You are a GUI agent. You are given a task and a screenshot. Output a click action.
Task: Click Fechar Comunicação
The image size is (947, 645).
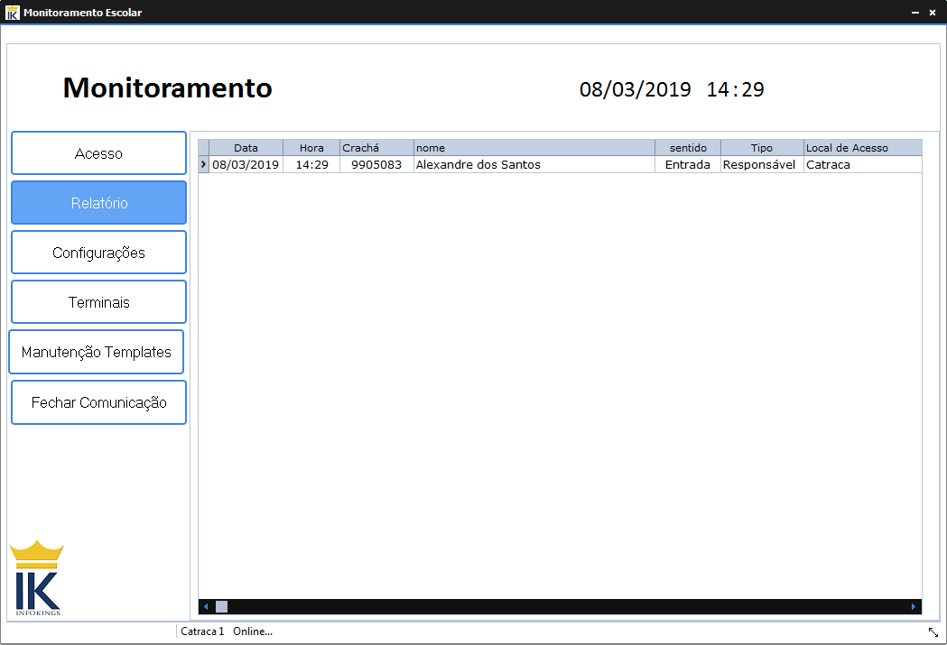pos(98,401)
